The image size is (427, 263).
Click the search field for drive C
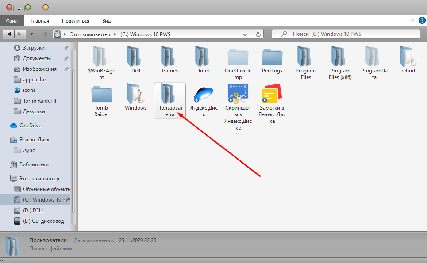click(346, 34)
